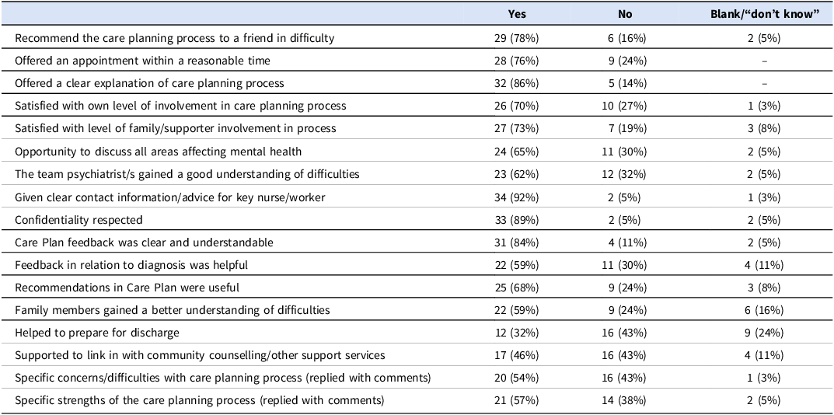Click the 'Confidentiality respected' row label

click(x=79, y=220)
